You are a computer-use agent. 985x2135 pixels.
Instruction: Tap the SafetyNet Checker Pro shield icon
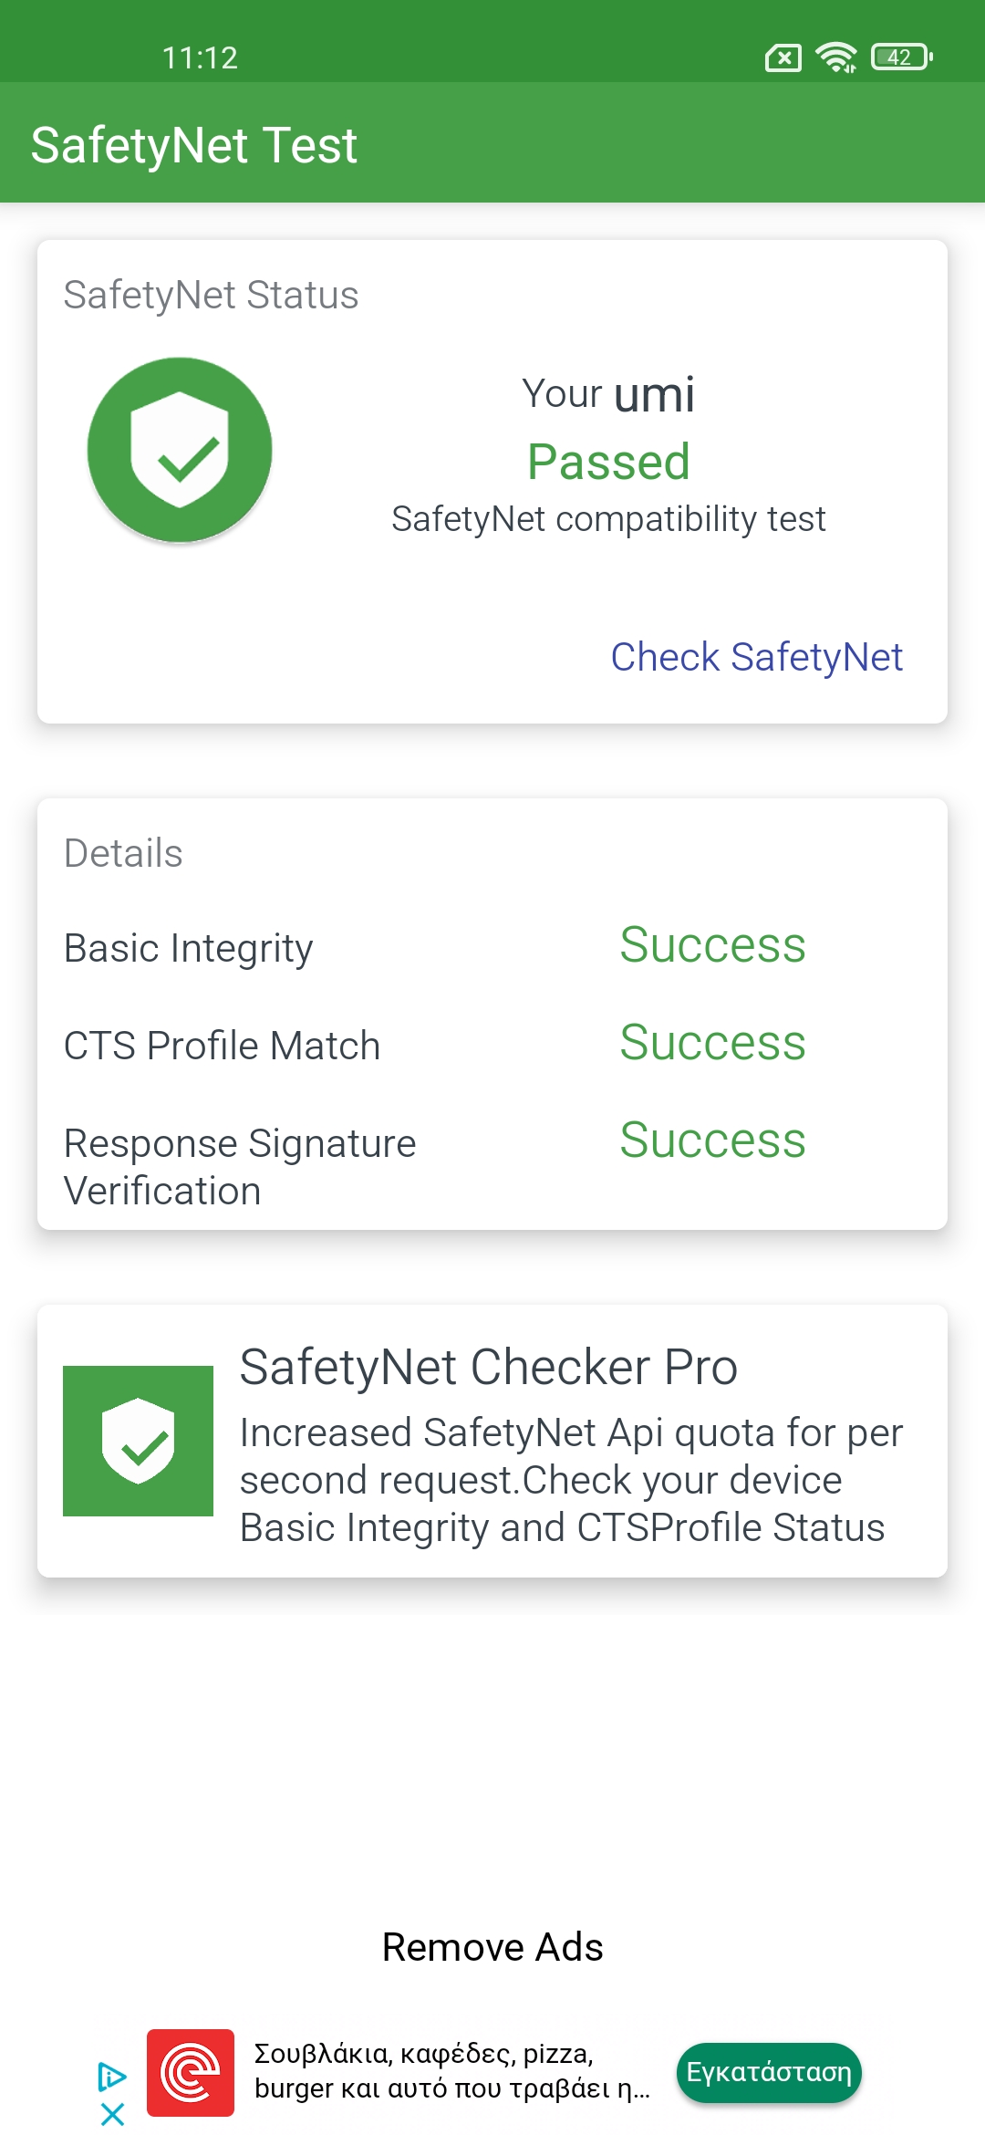pos(138,1441)
